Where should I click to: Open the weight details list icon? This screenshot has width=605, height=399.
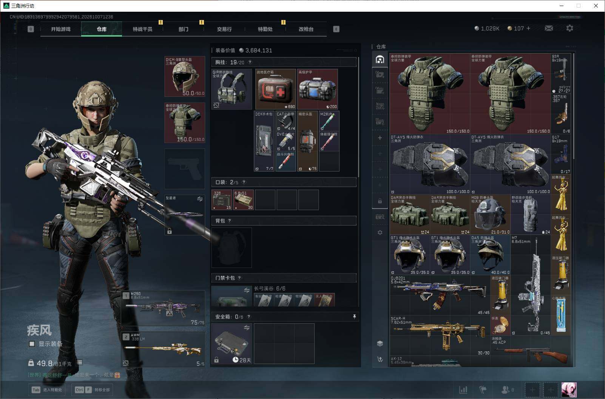click(79, 362)
